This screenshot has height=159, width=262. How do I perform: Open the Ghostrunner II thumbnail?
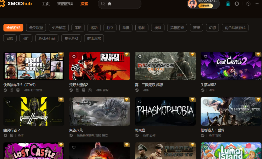tap(33, 111)
